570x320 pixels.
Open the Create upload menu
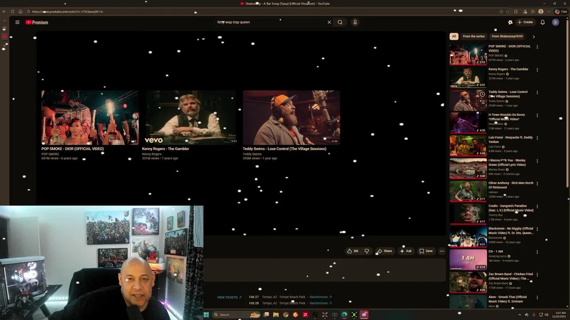pos(525,22)
